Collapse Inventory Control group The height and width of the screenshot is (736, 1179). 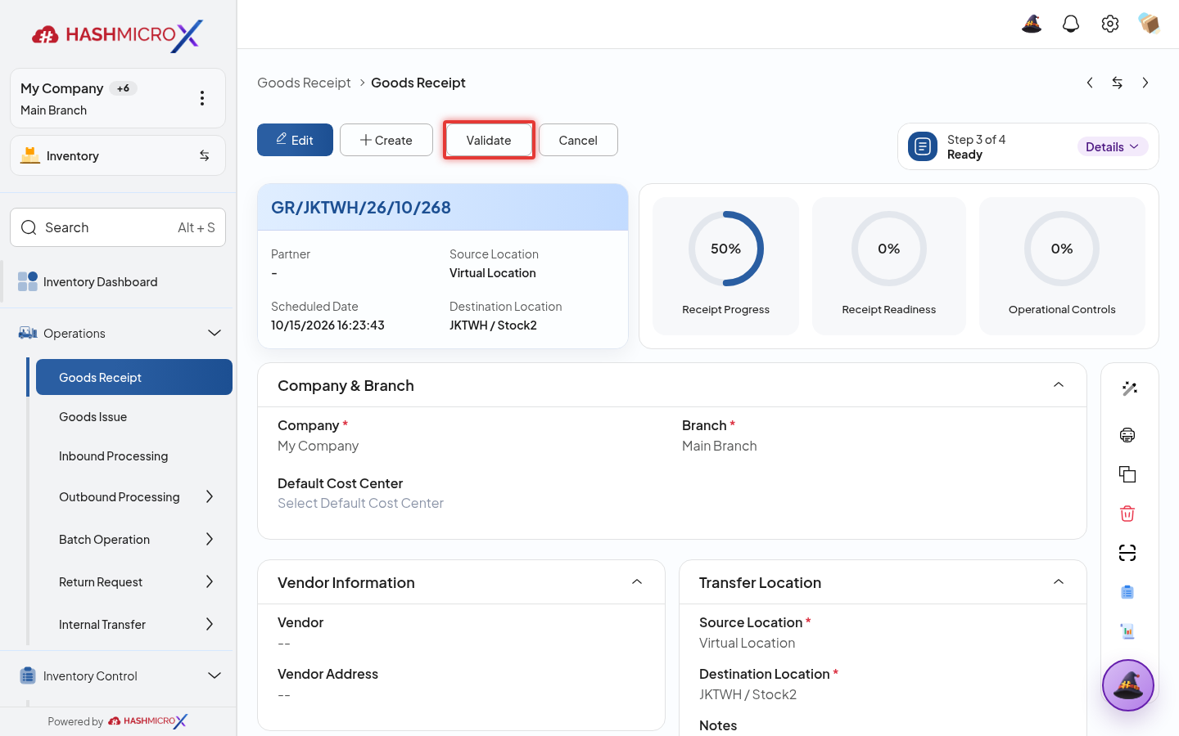(215, 675)
